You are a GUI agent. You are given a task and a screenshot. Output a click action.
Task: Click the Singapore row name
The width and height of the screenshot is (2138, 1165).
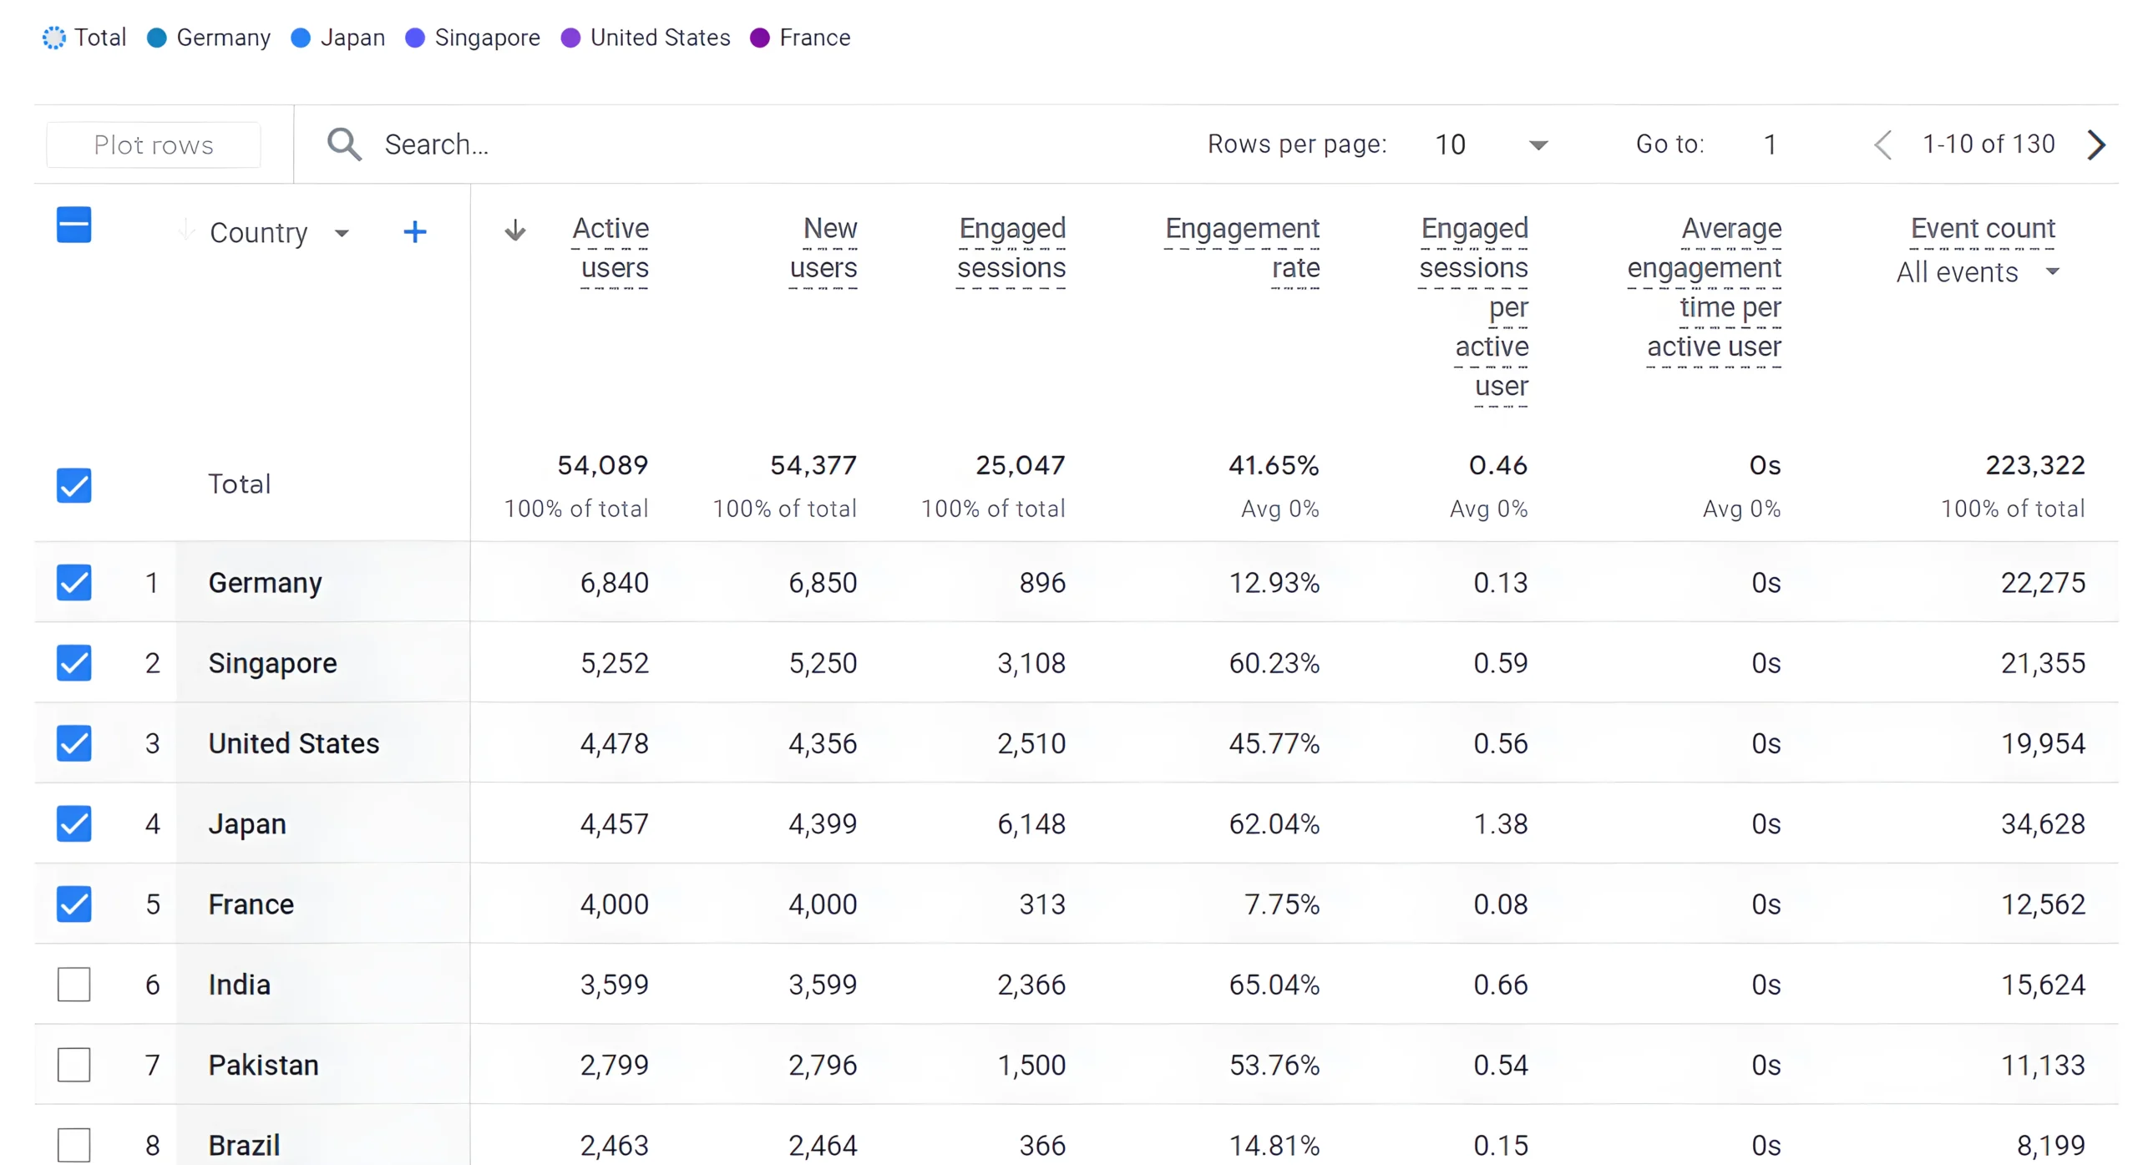[272, 663]
